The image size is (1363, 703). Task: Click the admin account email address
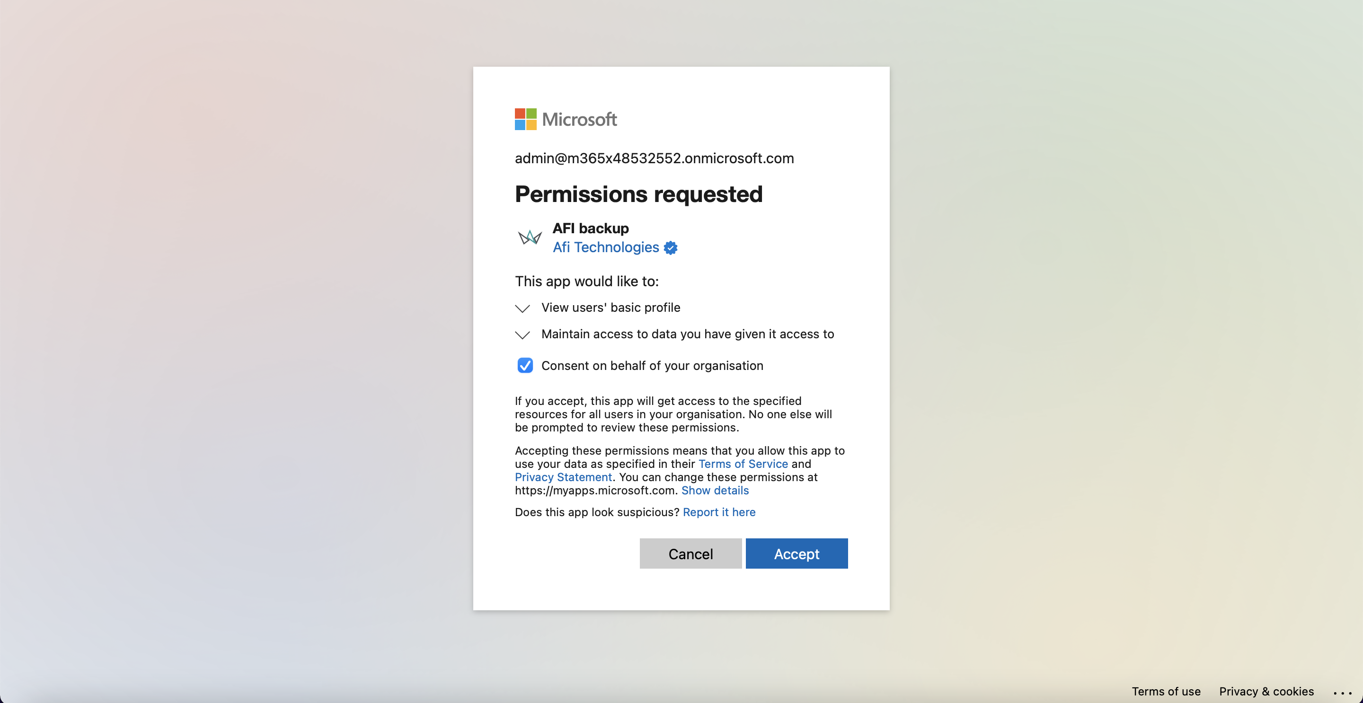(x=654, y=158)
